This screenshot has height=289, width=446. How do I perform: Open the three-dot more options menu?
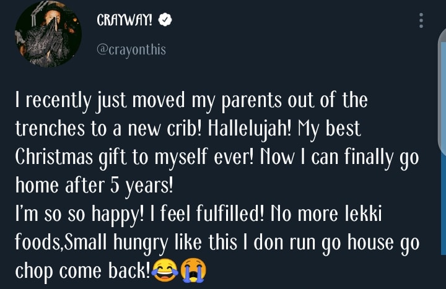421,20
